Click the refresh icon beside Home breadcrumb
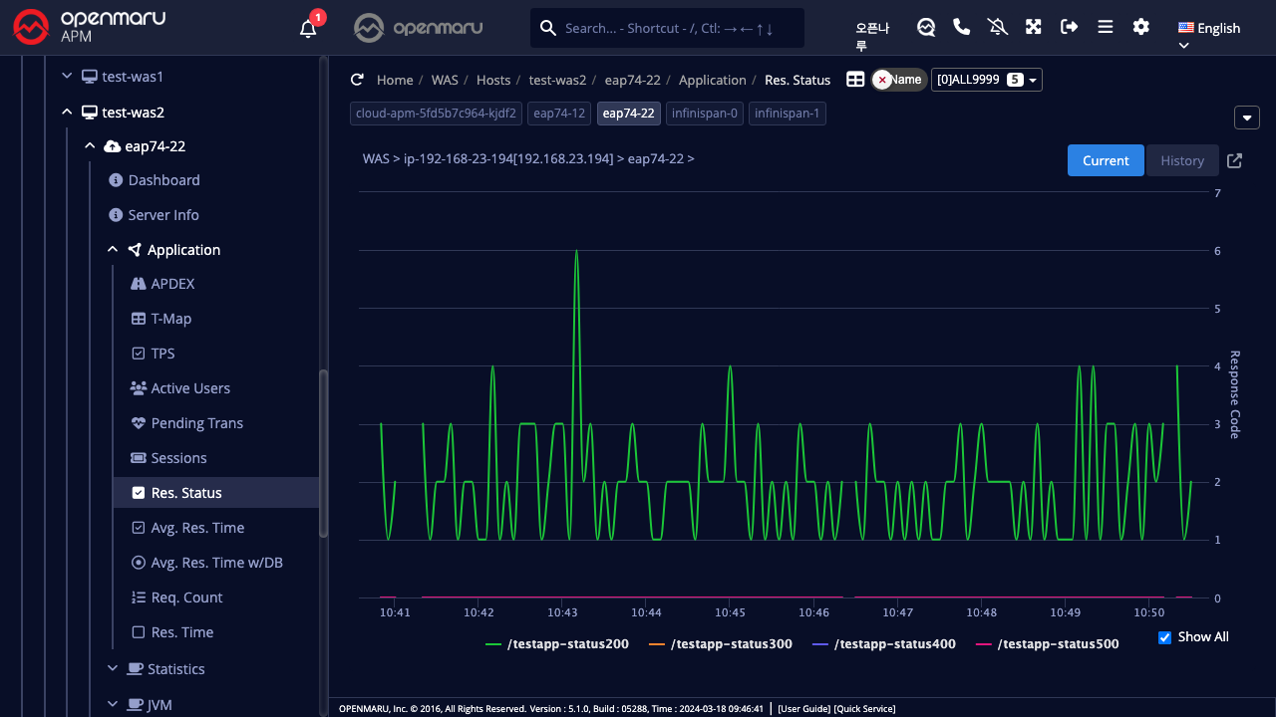This screenshot has width=1276, height=717. click(357, 80)
